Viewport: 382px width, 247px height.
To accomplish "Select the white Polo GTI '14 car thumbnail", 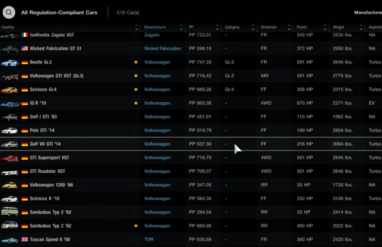I will pyautogui.click(x=10, y=131).
